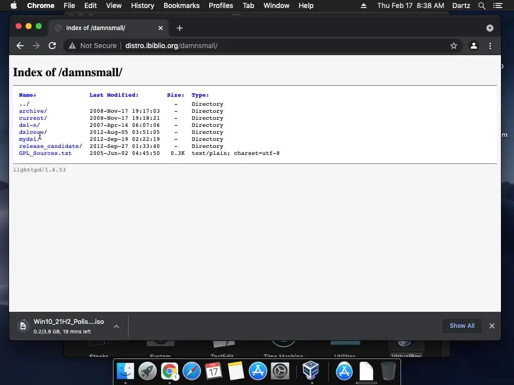Screen dimensions: 514x385
Task: Open the current/ directory
Action: pos(33,118)
